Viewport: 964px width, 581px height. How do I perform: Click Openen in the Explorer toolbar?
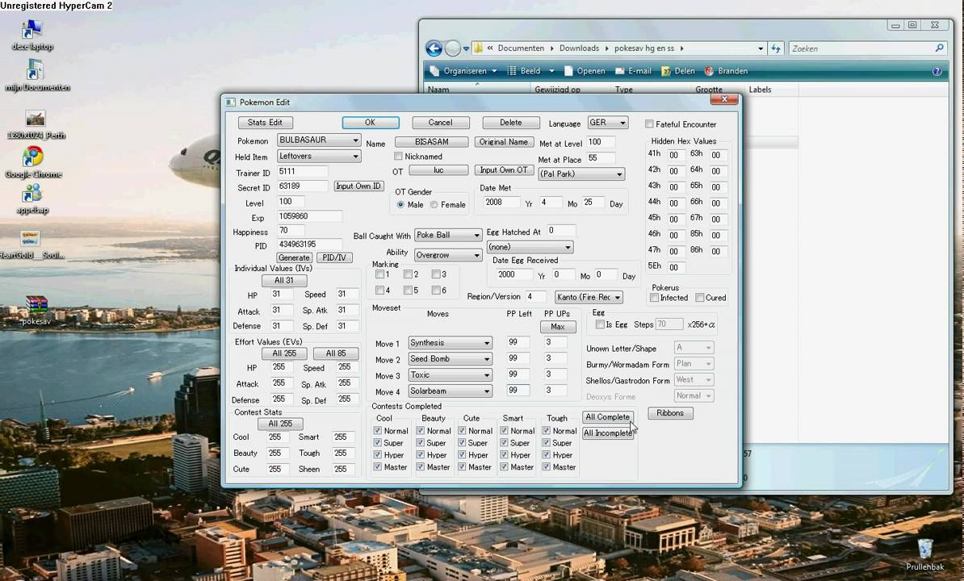coord(585,71)
